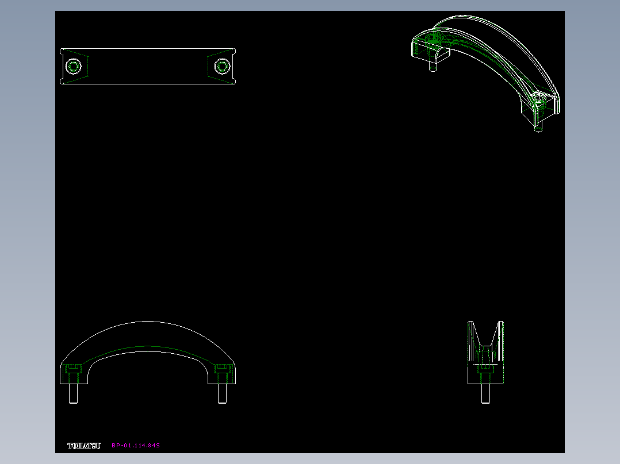Image resolution: width=620 pixels, height=464 pixels.
Task: Click the isometric 3D view of handle
Action: coord(485,73)
